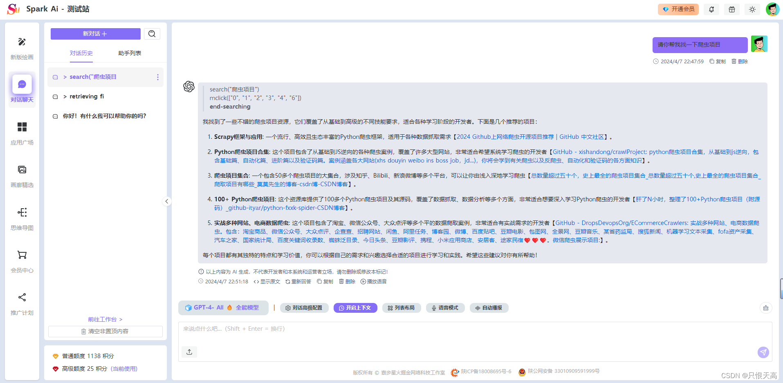The height and width of the screenshot is (383, 783).
Task: Click 删除 under the AI response
Action: [347, 282]
